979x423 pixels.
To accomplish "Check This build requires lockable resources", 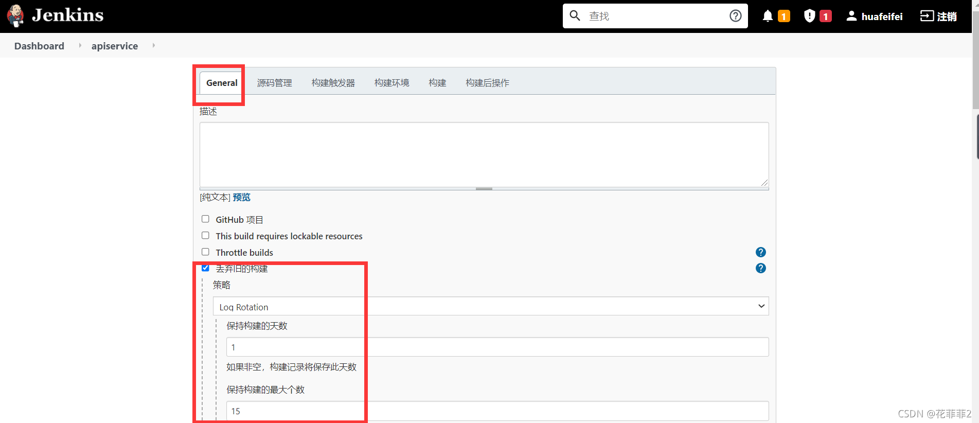I will 205,235.
